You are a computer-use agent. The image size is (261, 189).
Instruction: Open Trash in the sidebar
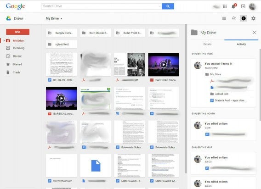pos(17,72)
